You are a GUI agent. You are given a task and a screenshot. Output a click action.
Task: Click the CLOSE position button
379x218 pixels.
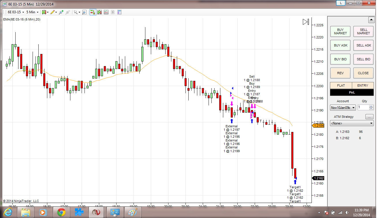[363, 73]
